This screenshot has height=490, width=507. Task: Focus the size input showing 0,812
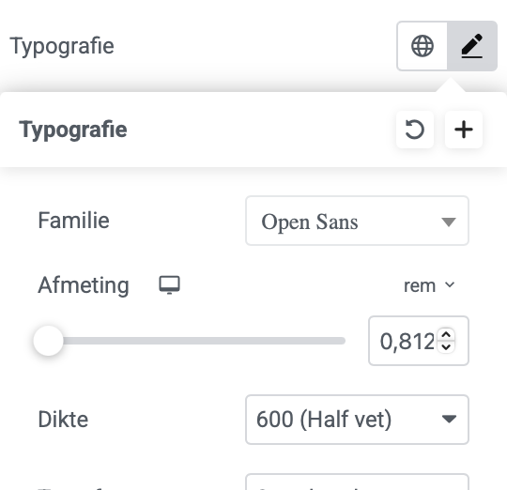pyautogui.click(x=419, y=341)
